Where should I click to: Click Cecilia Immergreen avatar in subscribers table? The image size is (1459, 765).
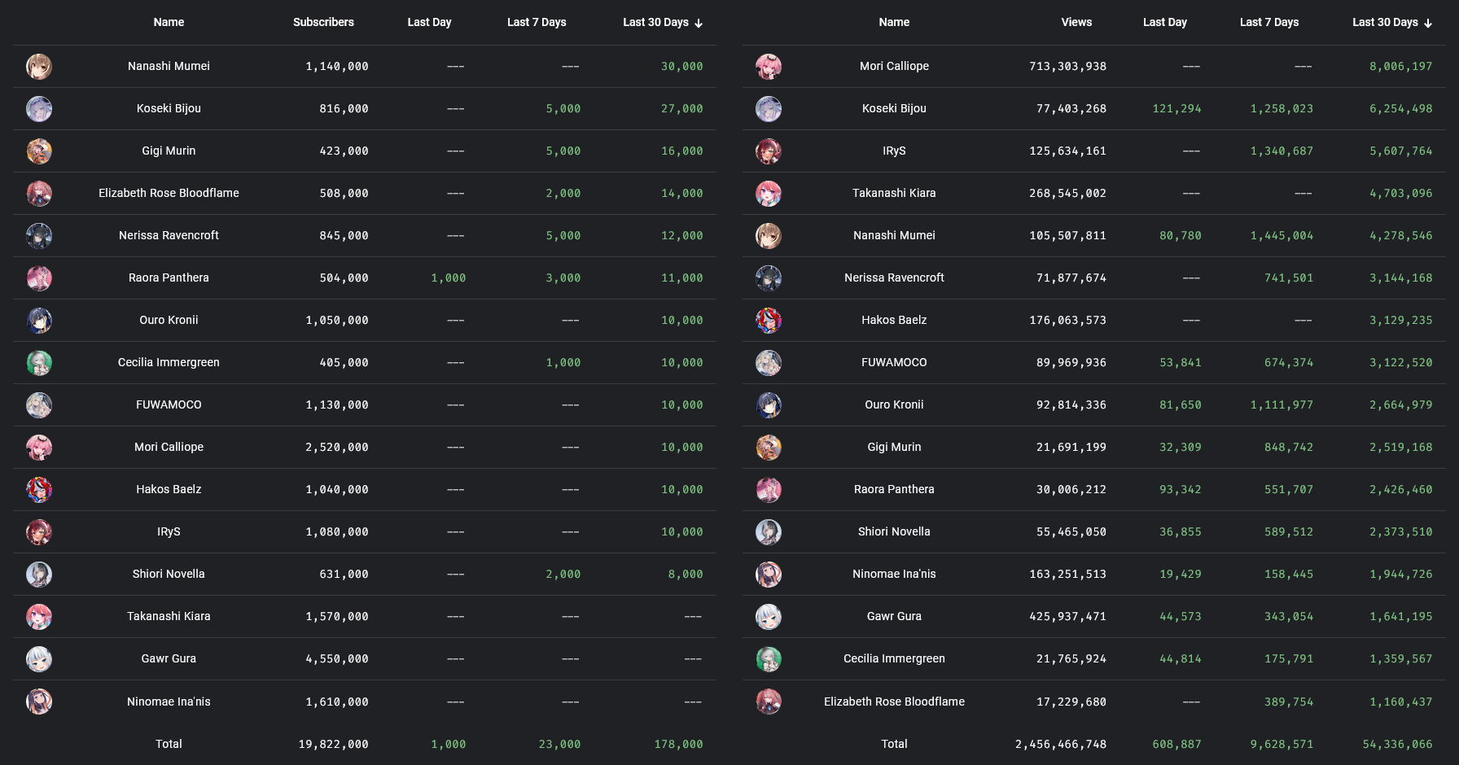pyautogui.click(x=39, y=363)
